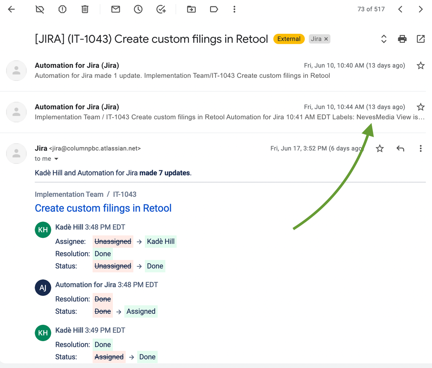Image resolution: width=432 pixels, height=368 pixels.
Task: Show recipient details next to 'to me'
Action: pos(56,159)
